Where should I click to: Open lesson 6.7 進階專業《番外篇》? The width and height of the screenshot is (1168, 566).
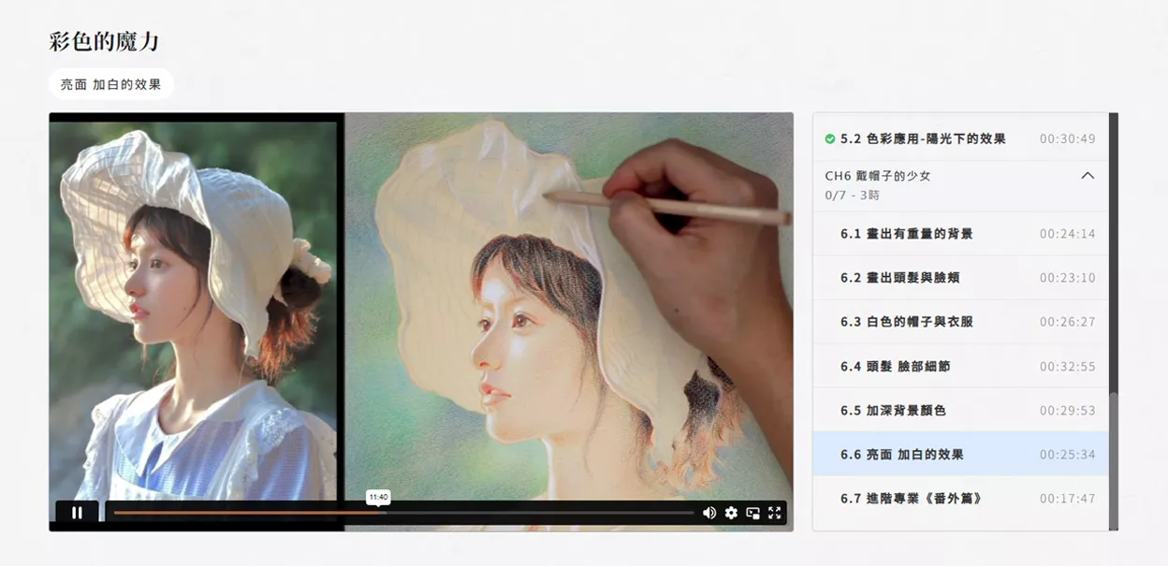pos(960,498)
